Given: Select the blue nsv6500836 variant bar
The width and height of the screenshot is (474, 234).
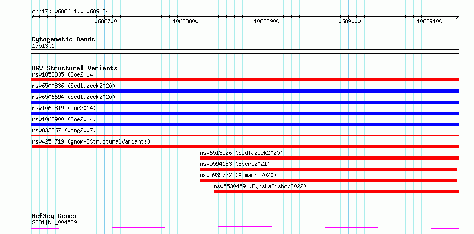Looking at the screenshot, I should (x=246, y=91).
